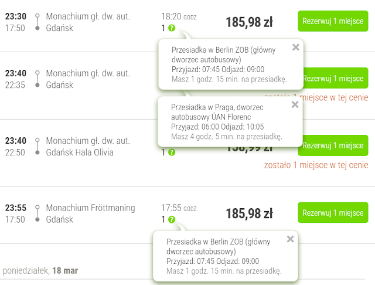Click route line icon of the 23:30 trip
This screenshot has height=285, width=375.
click(37, 22)
